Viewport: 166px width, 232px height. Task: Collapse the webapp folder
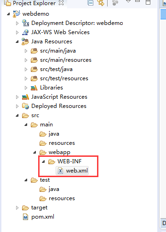[x=34, y=152]
